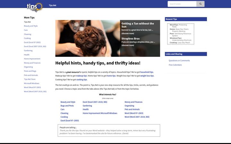Follow the cooking tips link in the intro paragraph
Screen dimensions: 231x144
pyautogui.click(x=81, y=80)
